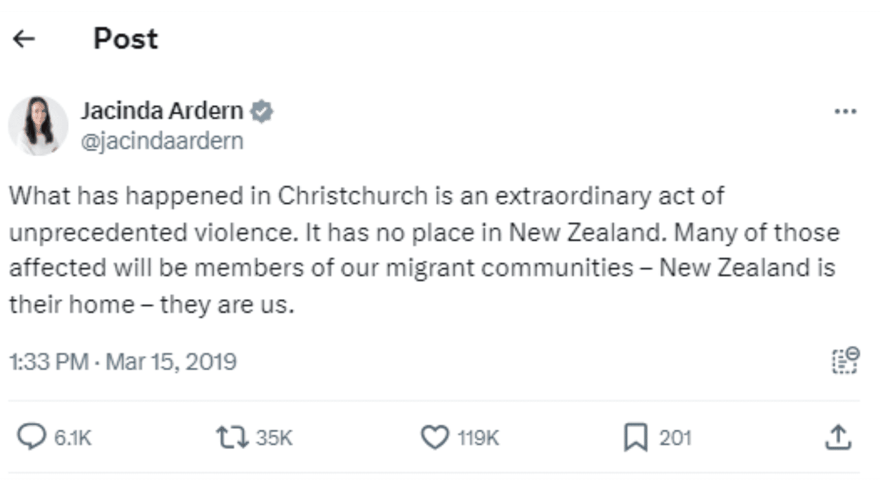Open Jacinda Ardern's profile picture
This screenshot has width=880, height=495.
[x=38, y=124]
